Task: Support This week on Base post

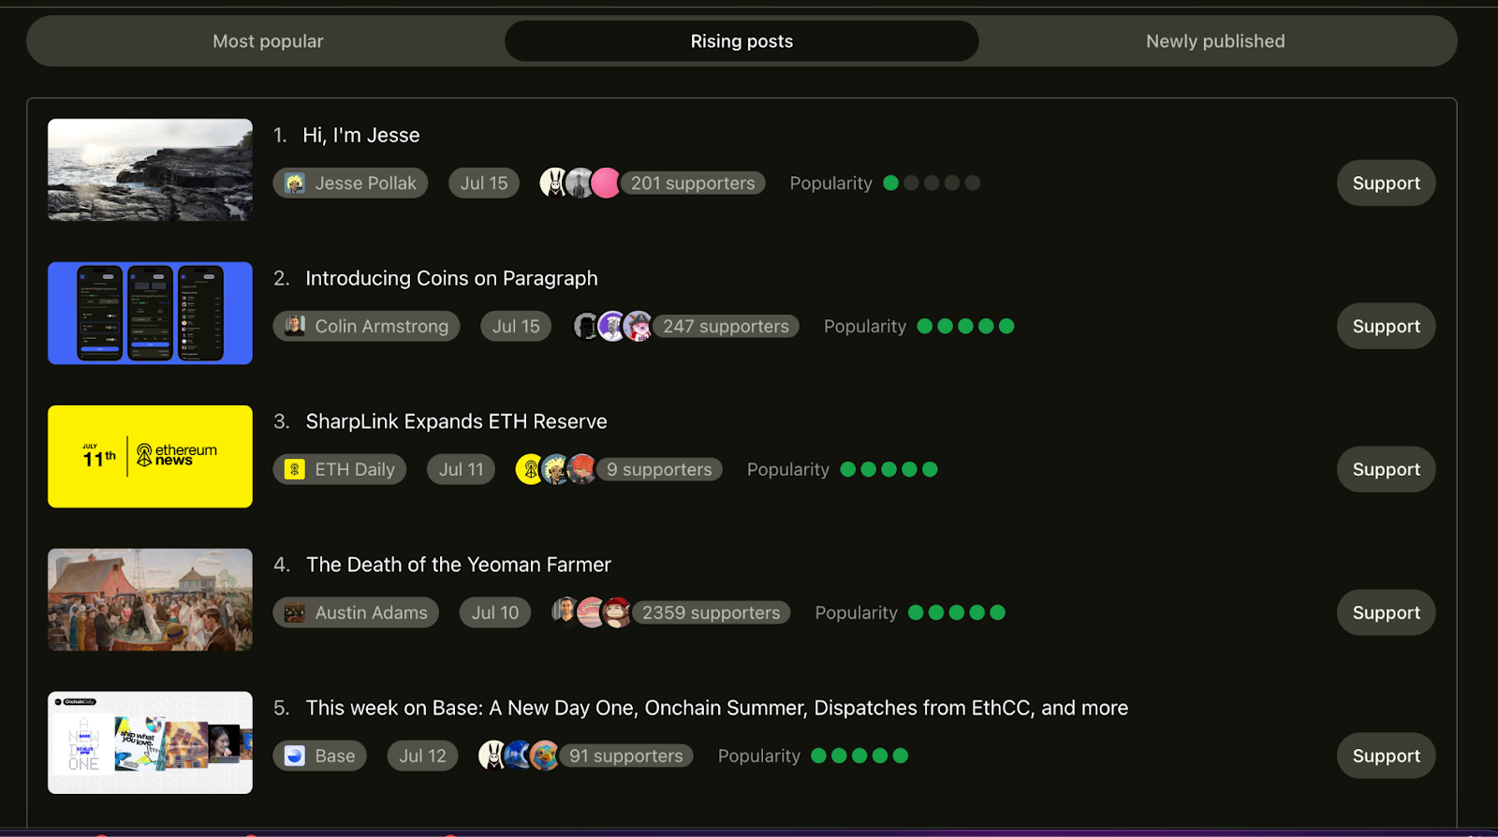Action: coord(1386,756)
